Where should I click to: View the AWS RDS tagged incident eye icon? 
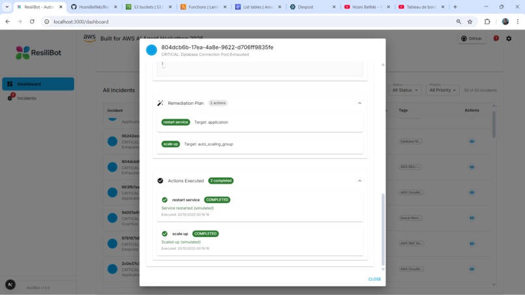click(x=472, y=167)
